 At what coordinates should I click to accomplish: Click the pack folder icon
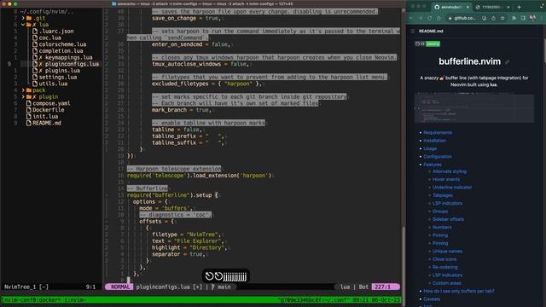tap(29, 90)
